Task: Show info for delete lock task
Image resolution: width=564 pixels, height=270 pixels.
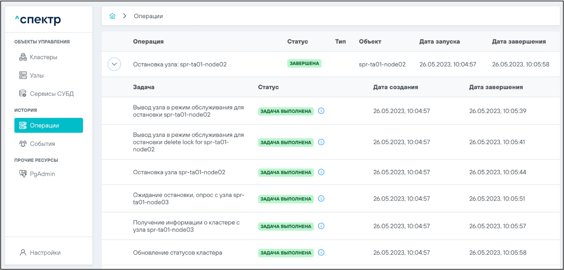Action: 321,142
